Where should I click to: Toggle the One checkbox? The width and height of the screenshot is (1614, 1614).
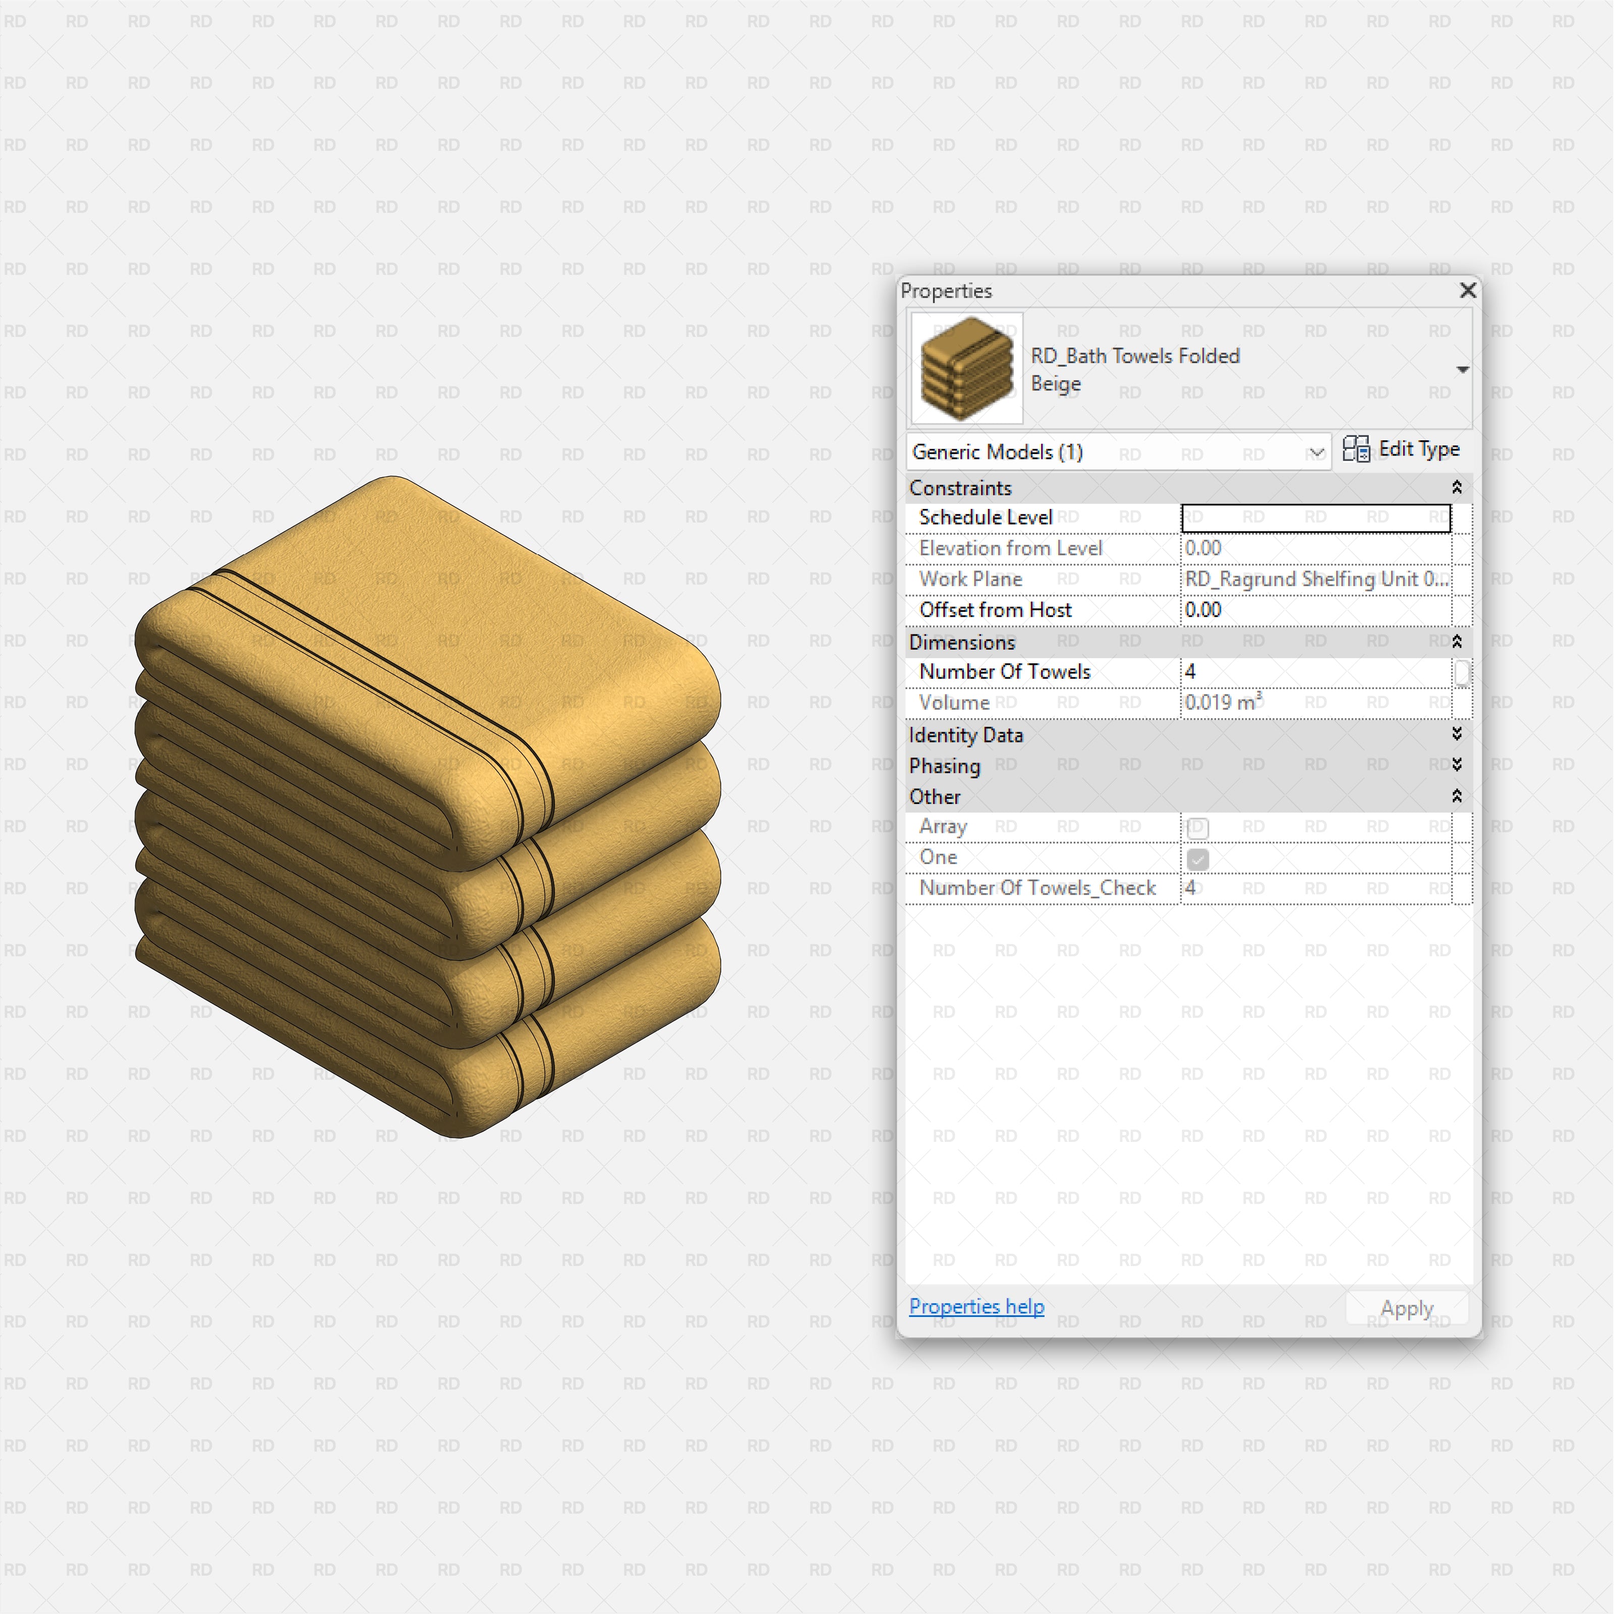(x=1197, y=858)
